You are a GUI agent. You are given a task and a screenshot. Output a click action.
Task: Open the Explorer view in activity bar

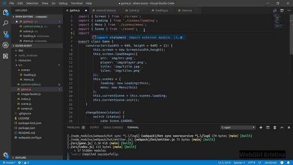[5, 12]
